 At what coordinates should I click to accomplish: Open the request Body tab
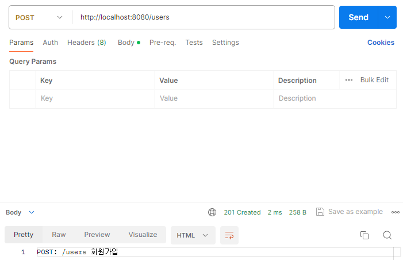tap(129, 43)
